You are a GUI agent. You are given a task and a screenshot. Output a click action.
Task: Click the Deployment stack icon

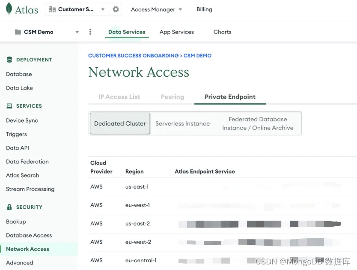9,60
